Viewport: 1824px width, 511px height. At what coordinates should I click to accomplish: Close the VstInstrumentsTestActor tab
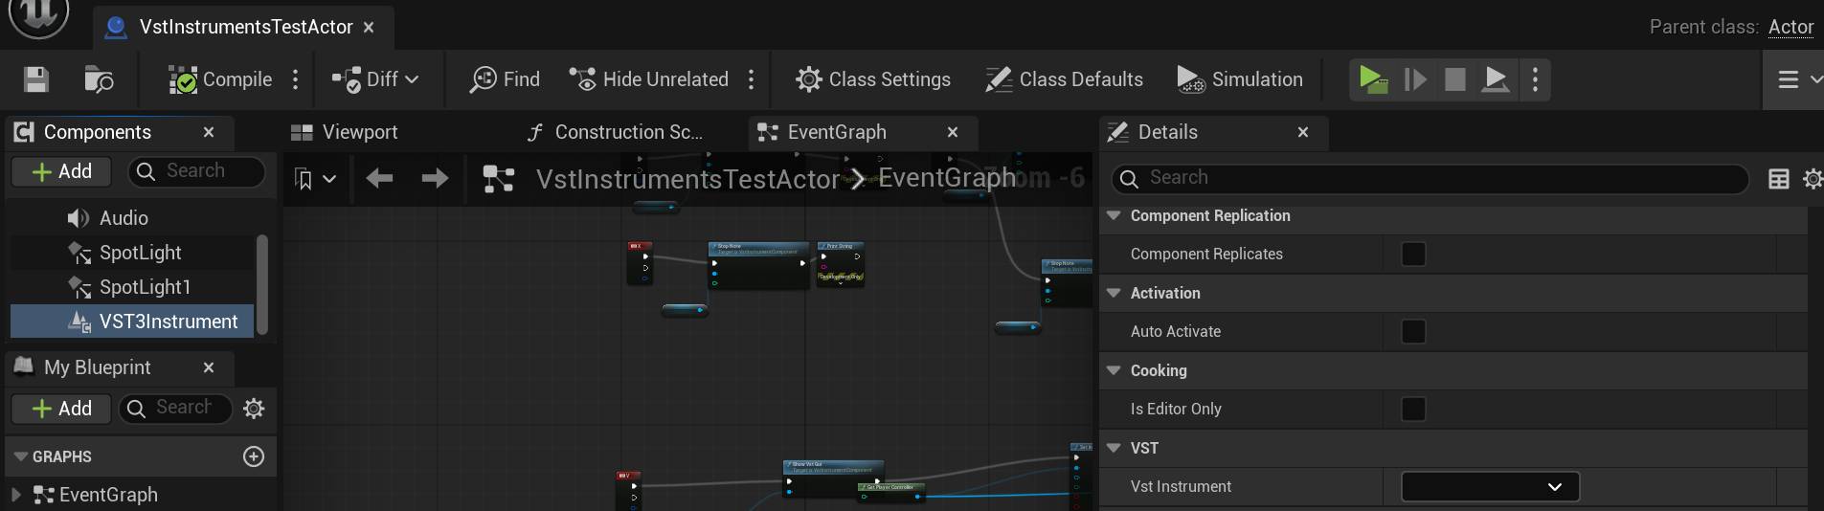369,27
